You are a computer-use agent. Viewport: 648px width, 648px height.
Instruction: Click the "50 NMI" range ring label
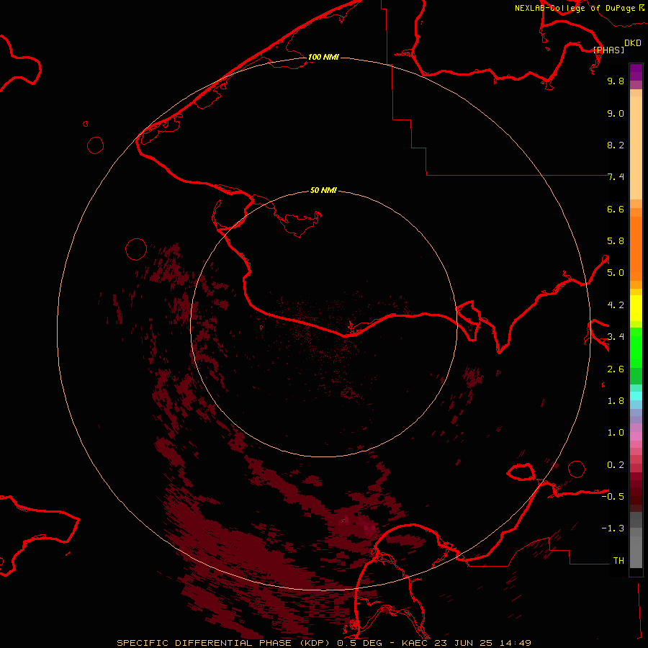click(x=323, y=190)
